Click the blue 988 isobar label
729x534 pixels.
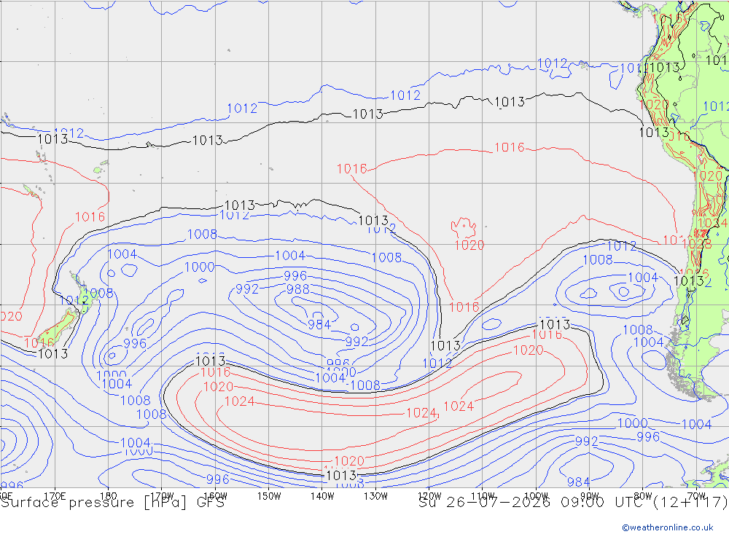298,289
